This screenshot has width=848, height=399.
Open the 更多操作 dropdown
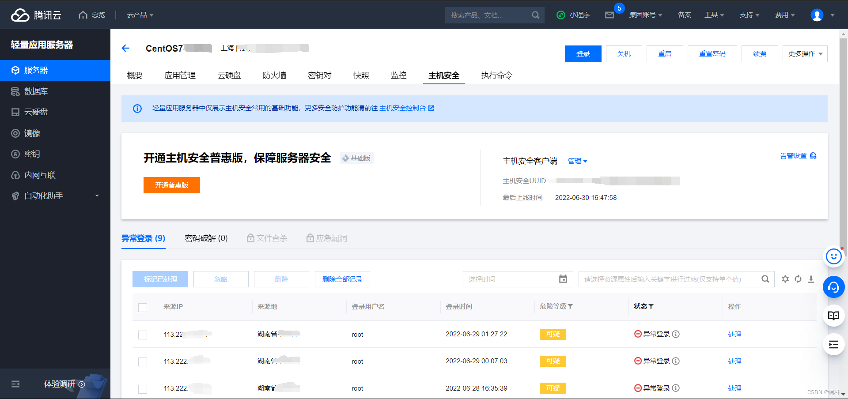pyautogui.click(x=805, y=54)
